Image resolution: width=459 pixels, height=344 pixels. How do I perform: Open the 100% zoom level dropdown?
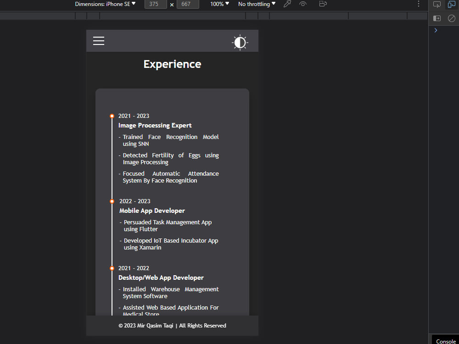219,4
